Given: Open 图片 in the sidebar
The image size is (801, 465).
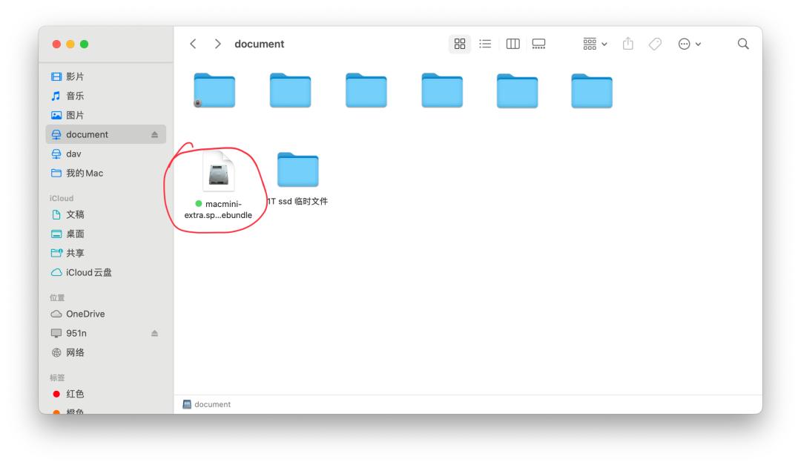Looking at the screenshot, I should (106, 115).
